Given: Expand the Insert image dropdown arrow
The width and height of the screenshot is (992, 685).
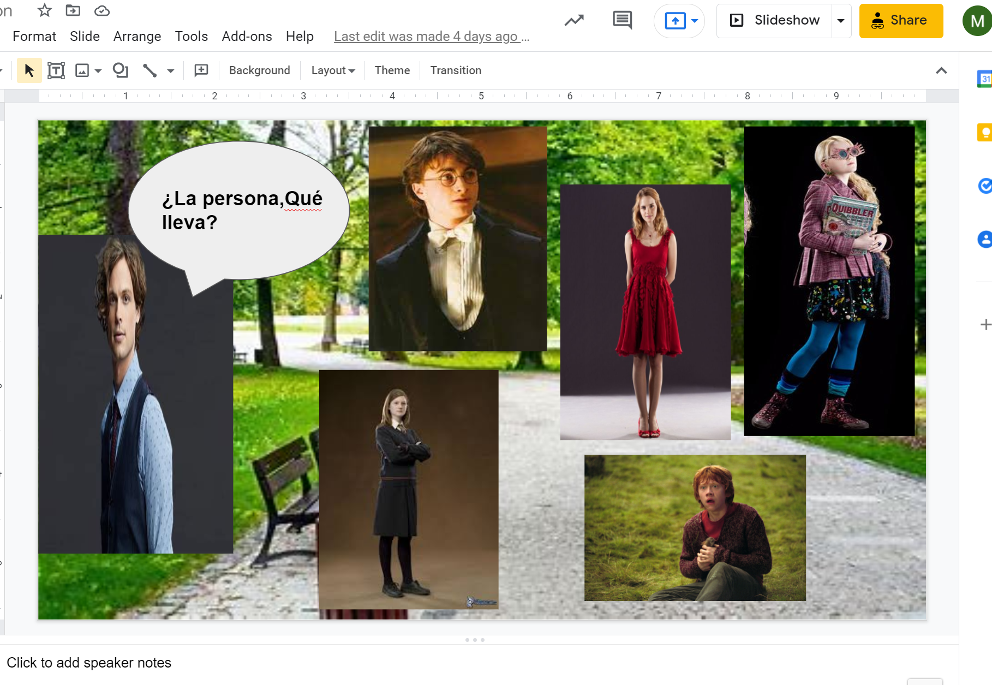Looking at the screenshot, I should click(x=98, y=71).
